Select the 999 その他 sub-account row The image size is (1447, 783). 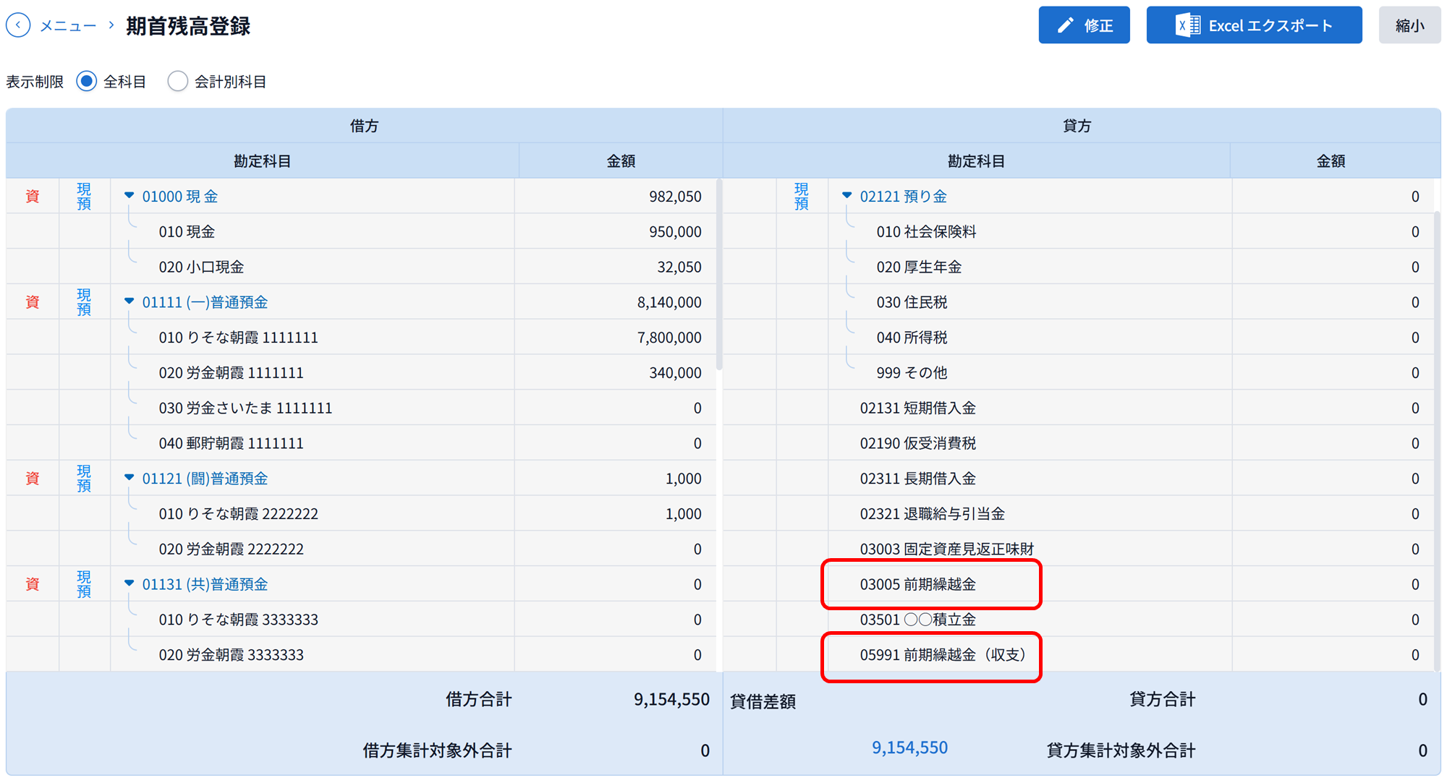click(1079, 372)
